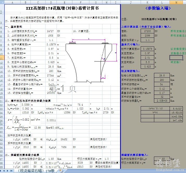Click the <参数输入端> heading

[x=158, y=8]
